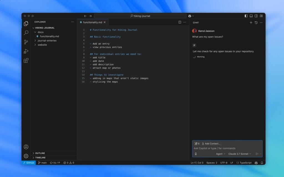Open chat panel More Actions ellipsis

tap(261, 23)
